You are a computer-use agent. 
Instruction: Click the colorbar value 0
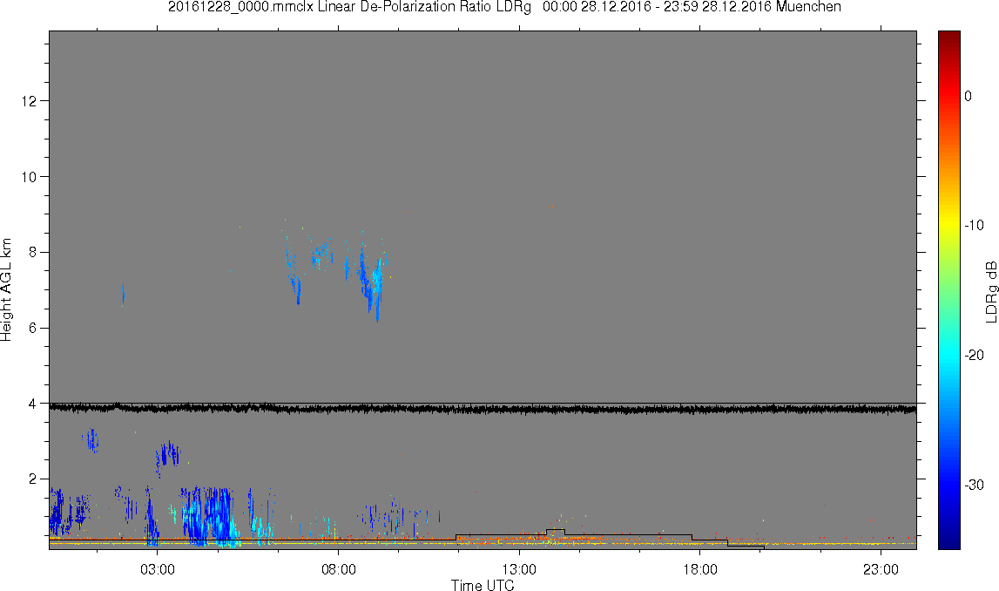tap(969, 96)
